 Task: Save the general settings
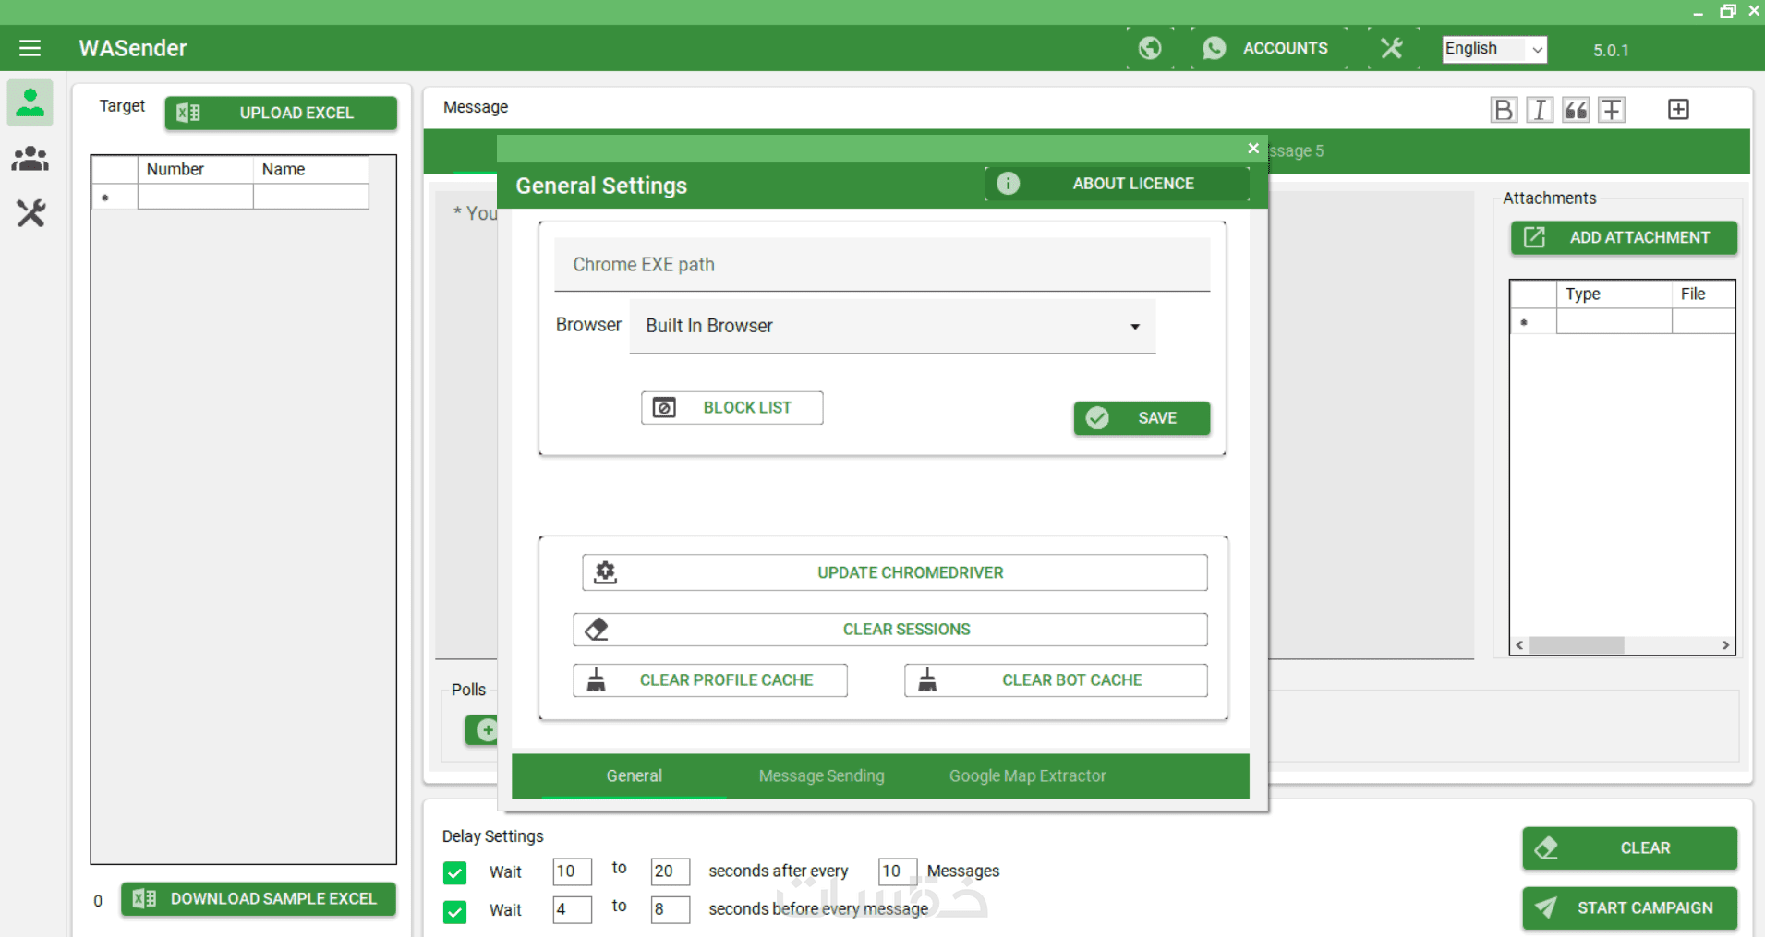[x=1142, y=418]
